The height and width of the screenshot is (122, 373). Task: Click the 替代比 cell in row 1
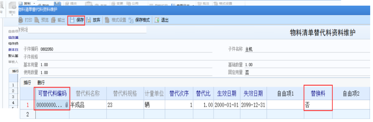click(x=203, y=105)
